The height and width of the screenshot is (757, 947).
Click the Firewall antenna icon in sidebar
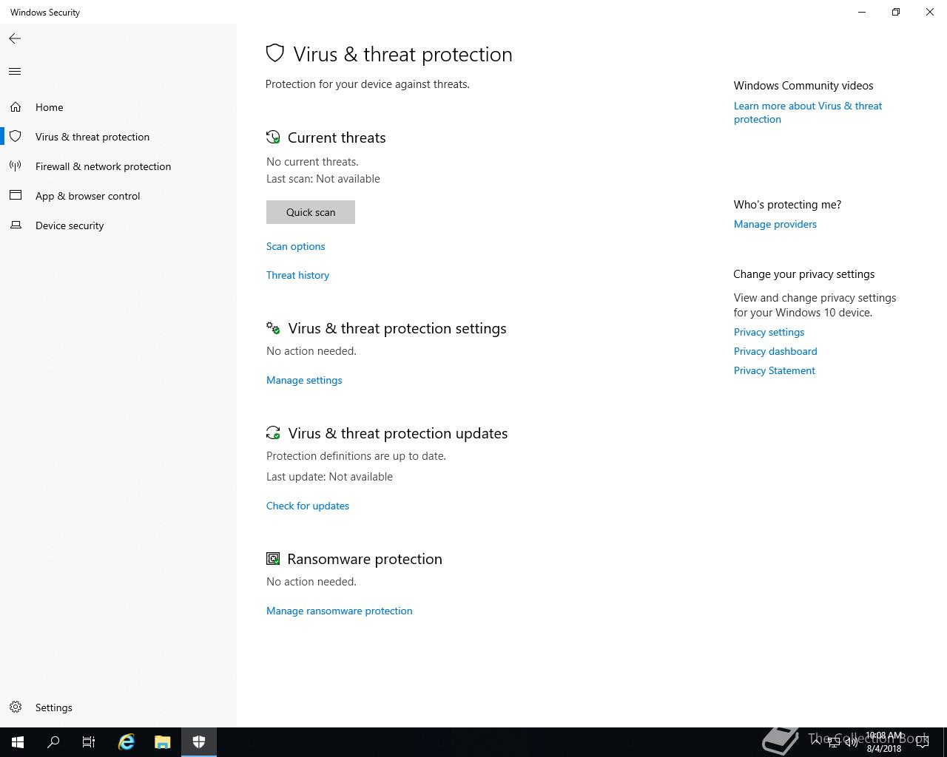(16, 166)
